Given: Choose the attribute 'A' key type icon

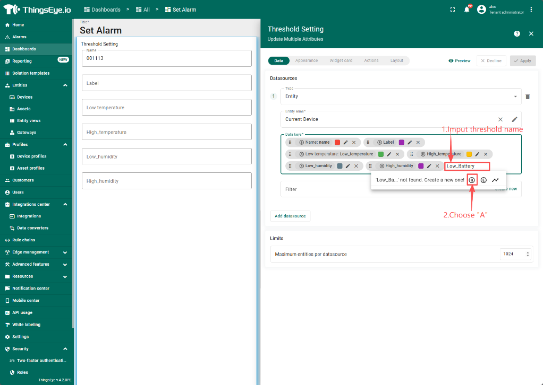Looking at the screenshot, I should click(472, 180).
